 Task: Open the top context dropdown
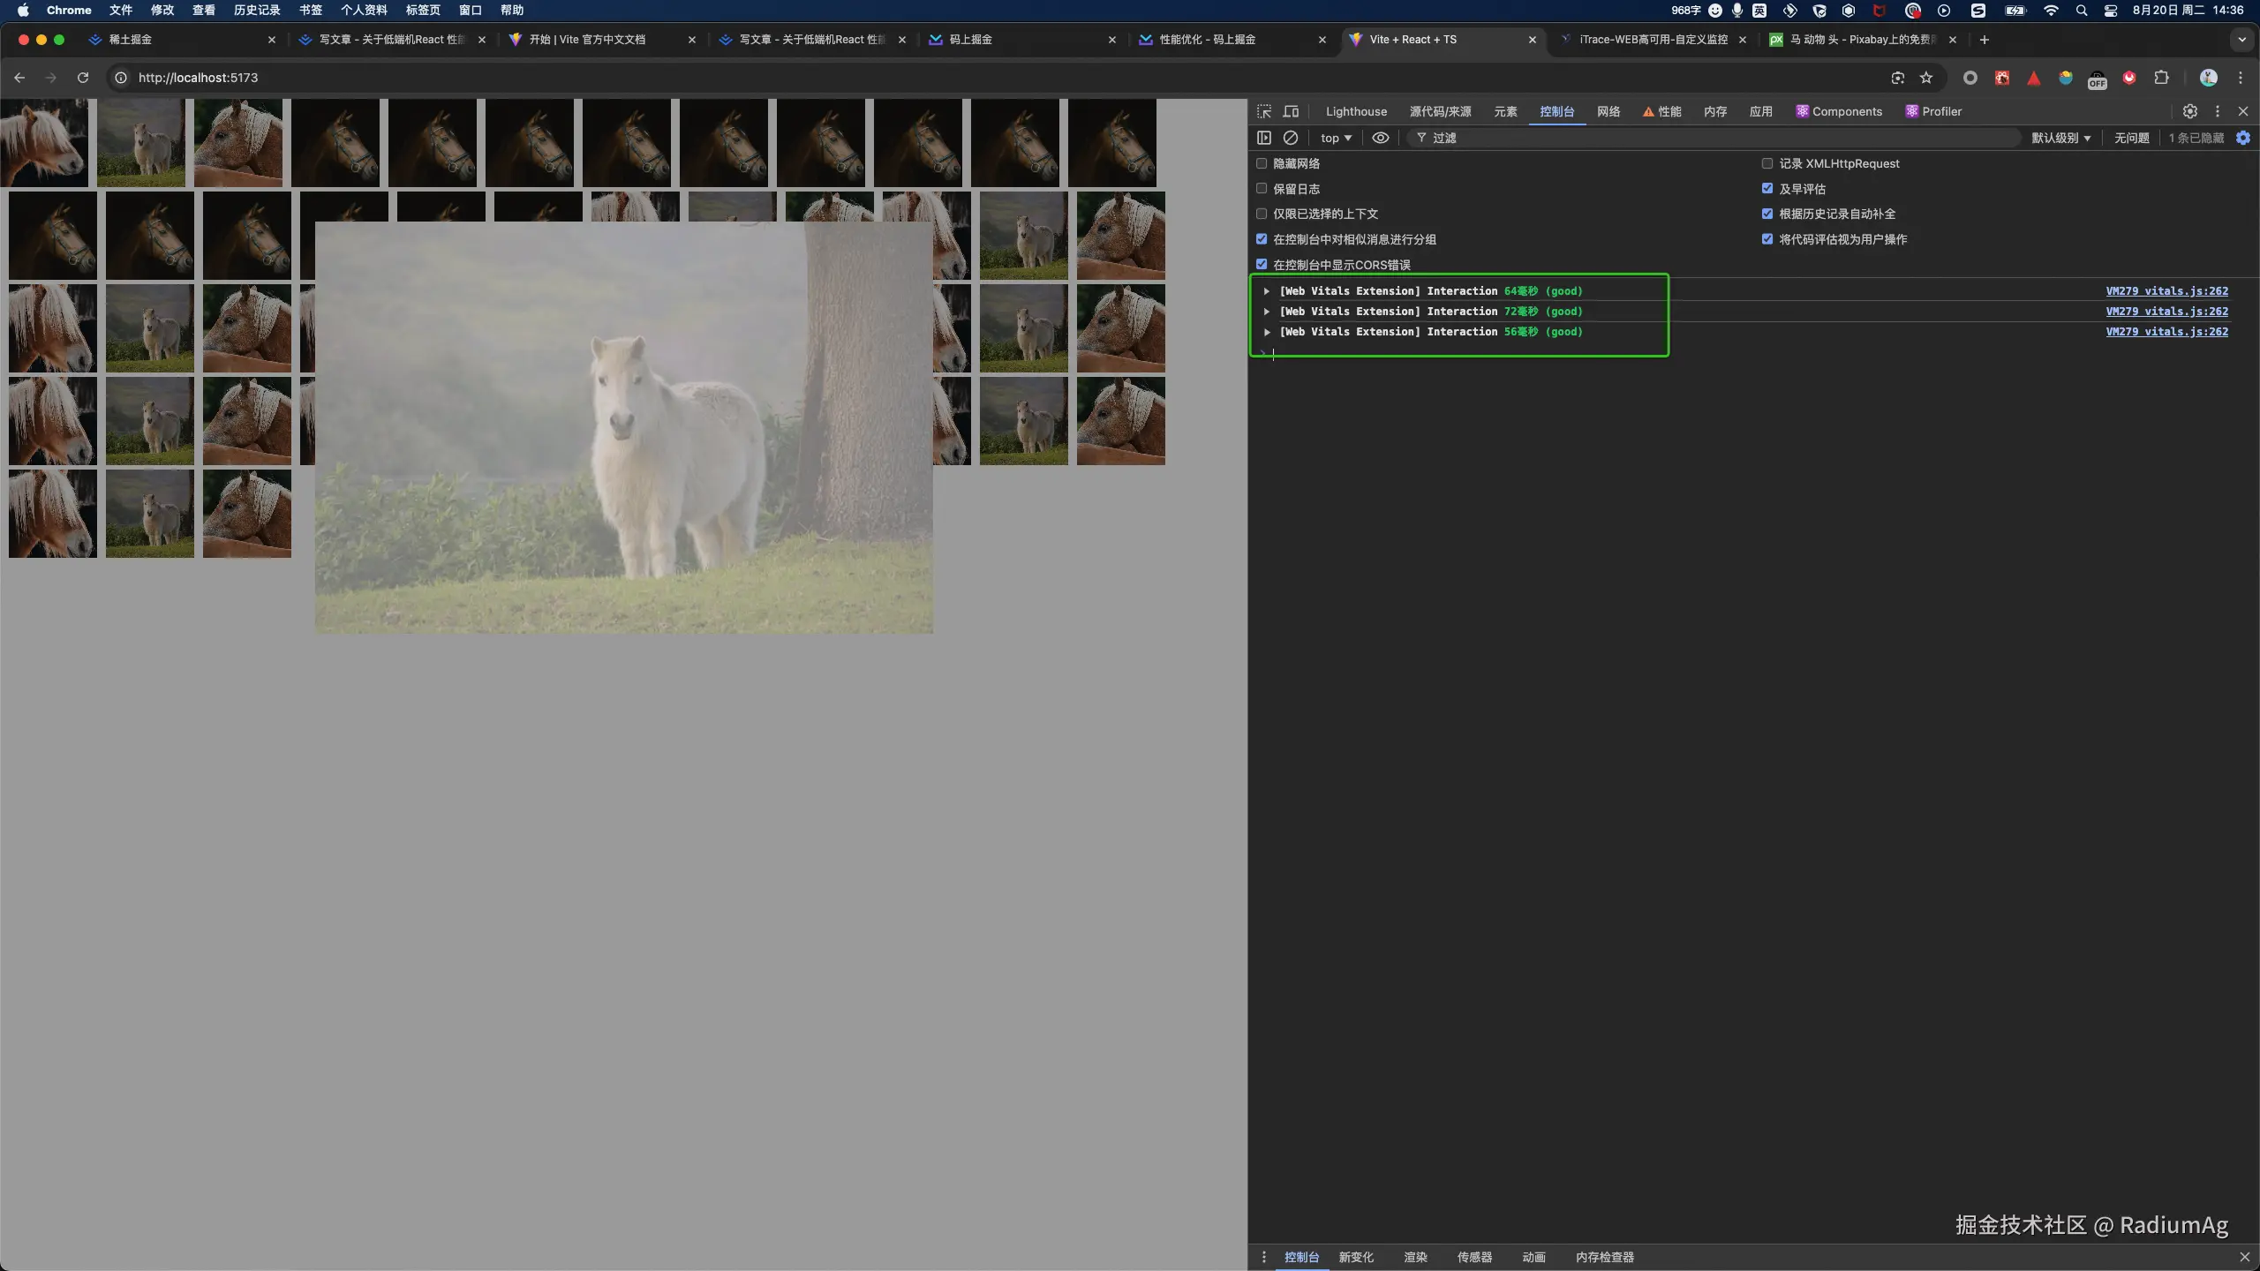tap(1336, 138)
